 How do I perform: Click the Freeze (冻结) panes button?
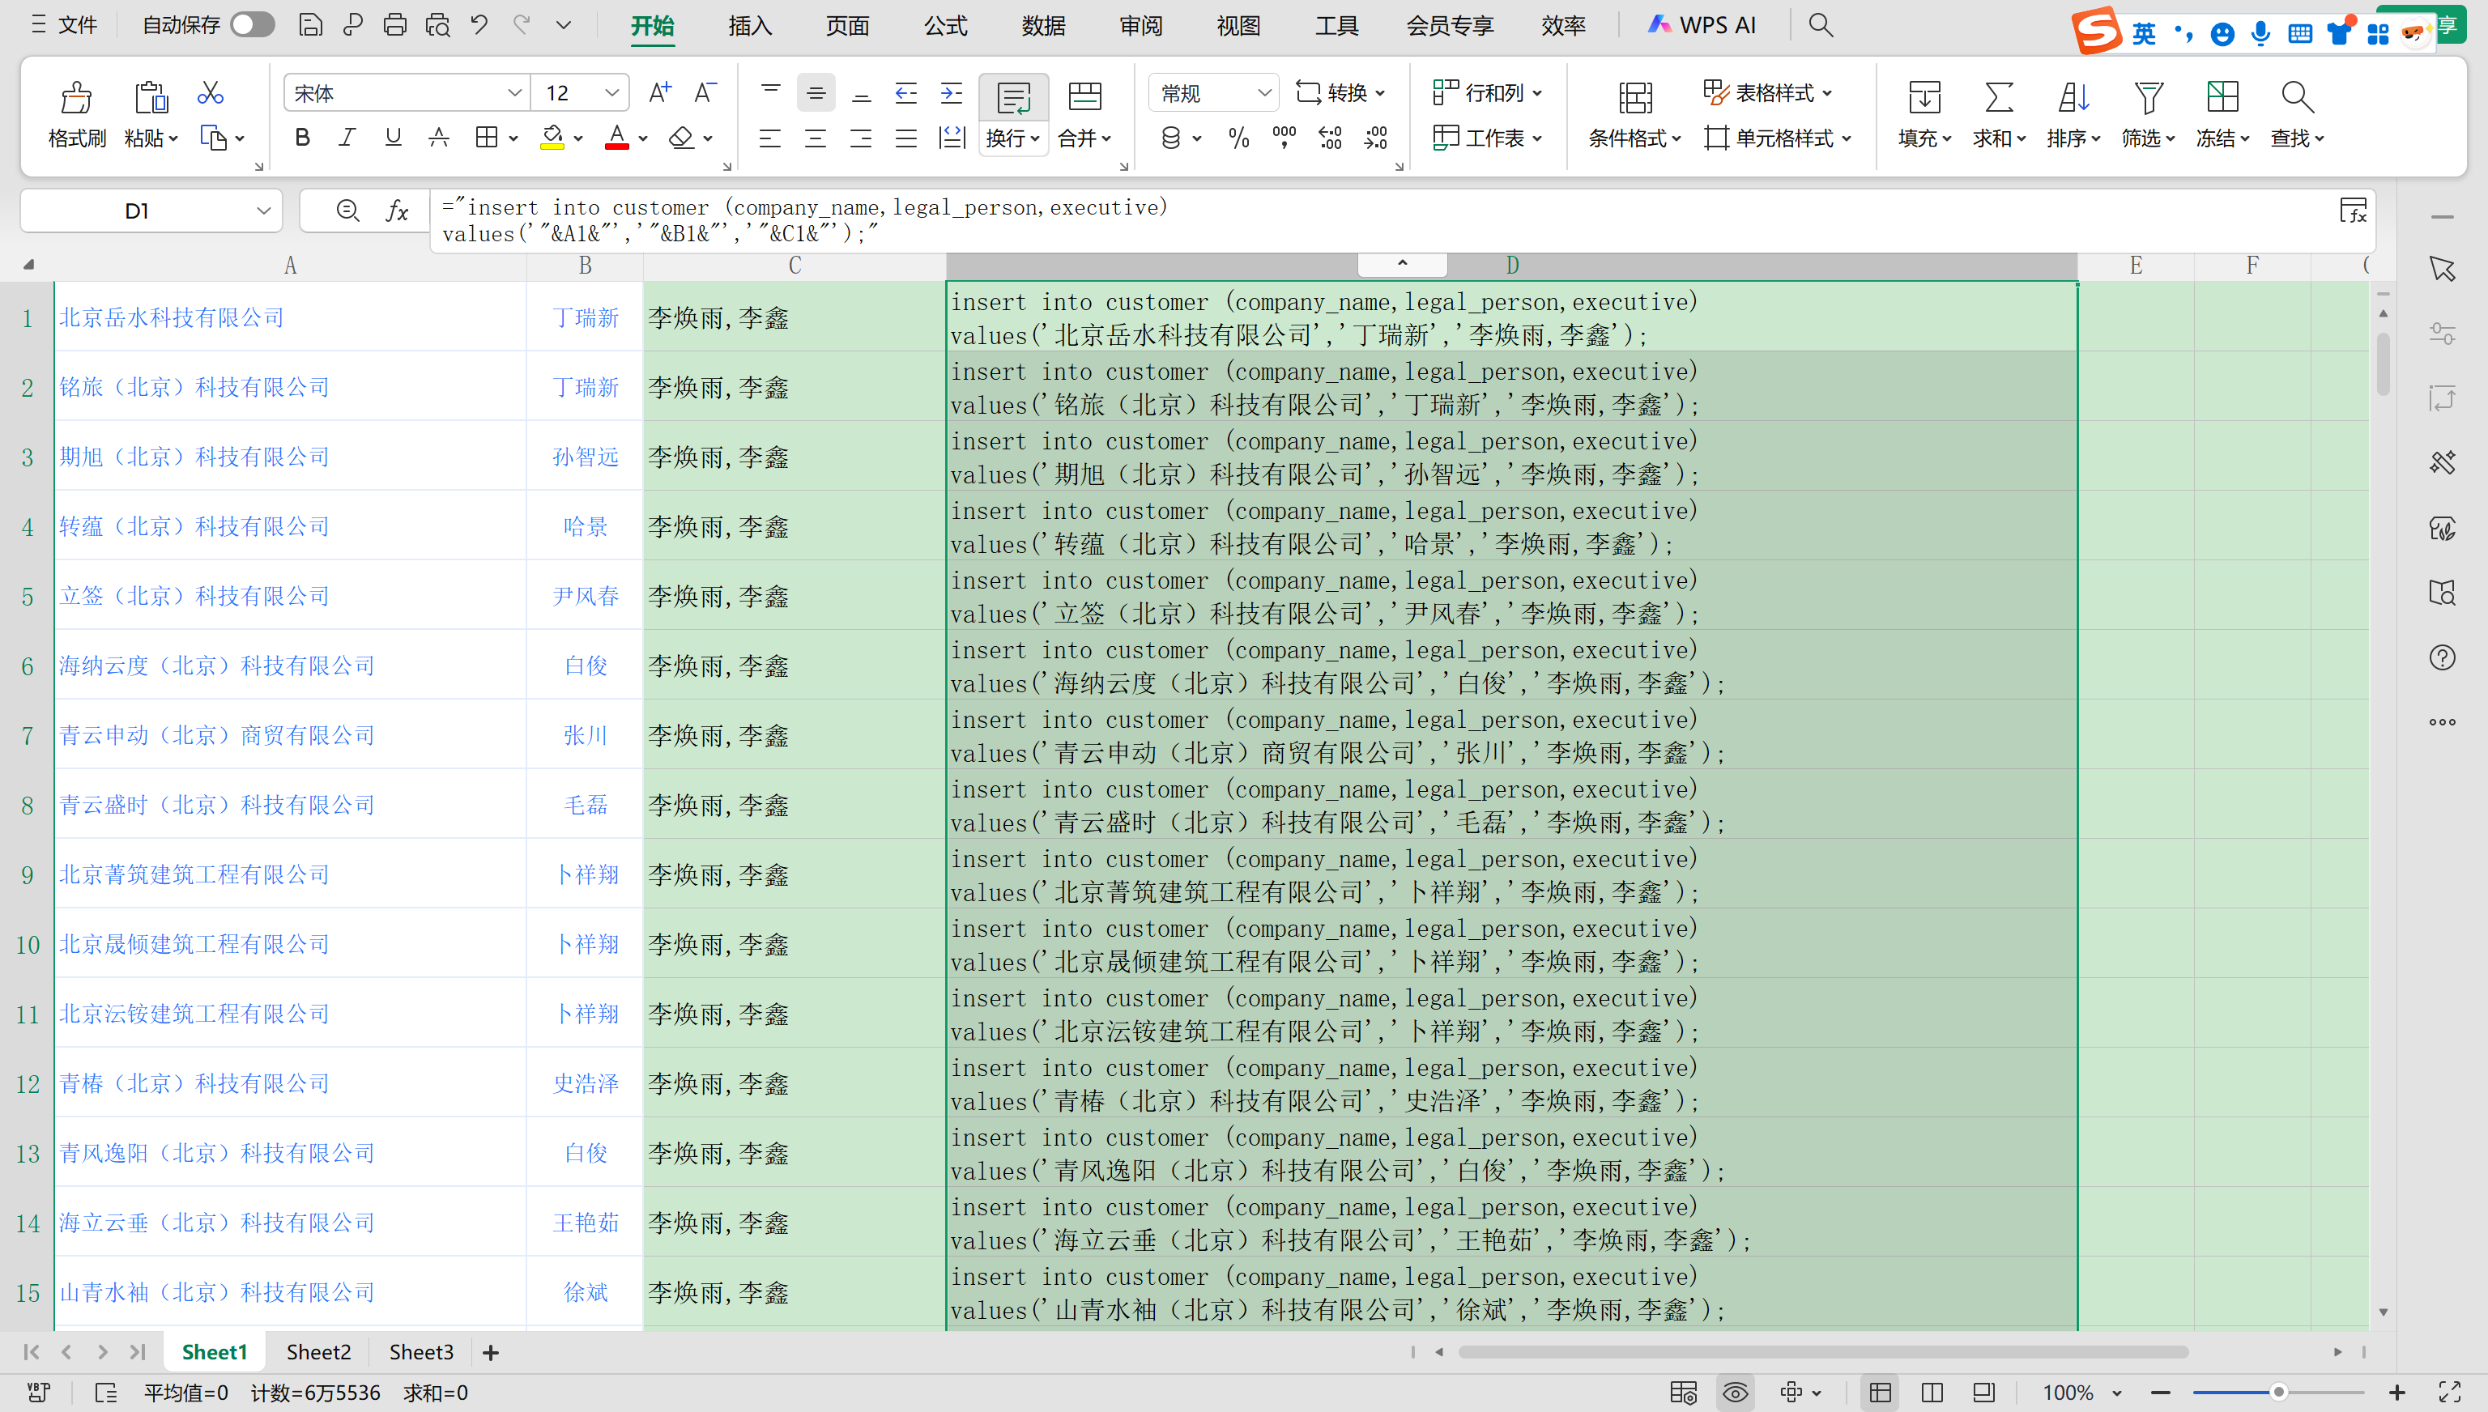pyautogui.click(x=2222, y=114)
